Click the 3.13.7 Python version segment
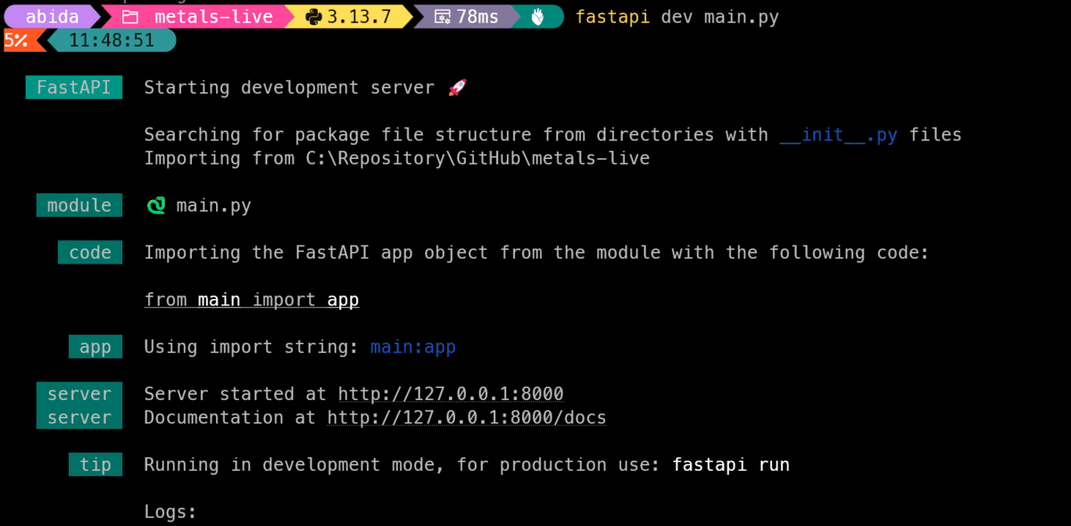Viewport: 1071px width, 526px height. [x=350, y=17]
